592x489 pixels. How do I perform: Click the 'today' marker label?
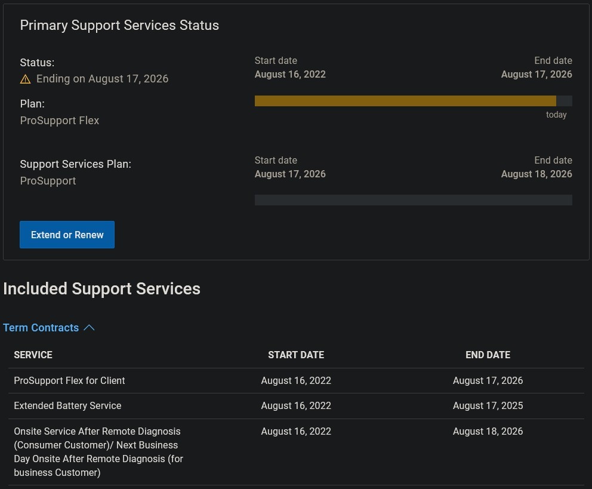(x=556, y=115)
